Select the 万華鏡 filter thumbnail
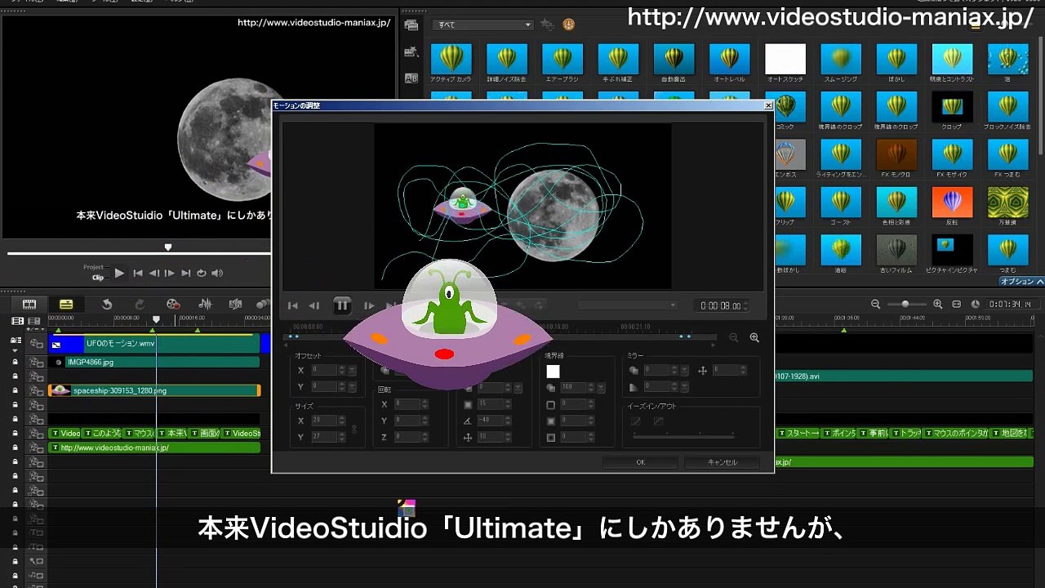 pos(1007,203)
